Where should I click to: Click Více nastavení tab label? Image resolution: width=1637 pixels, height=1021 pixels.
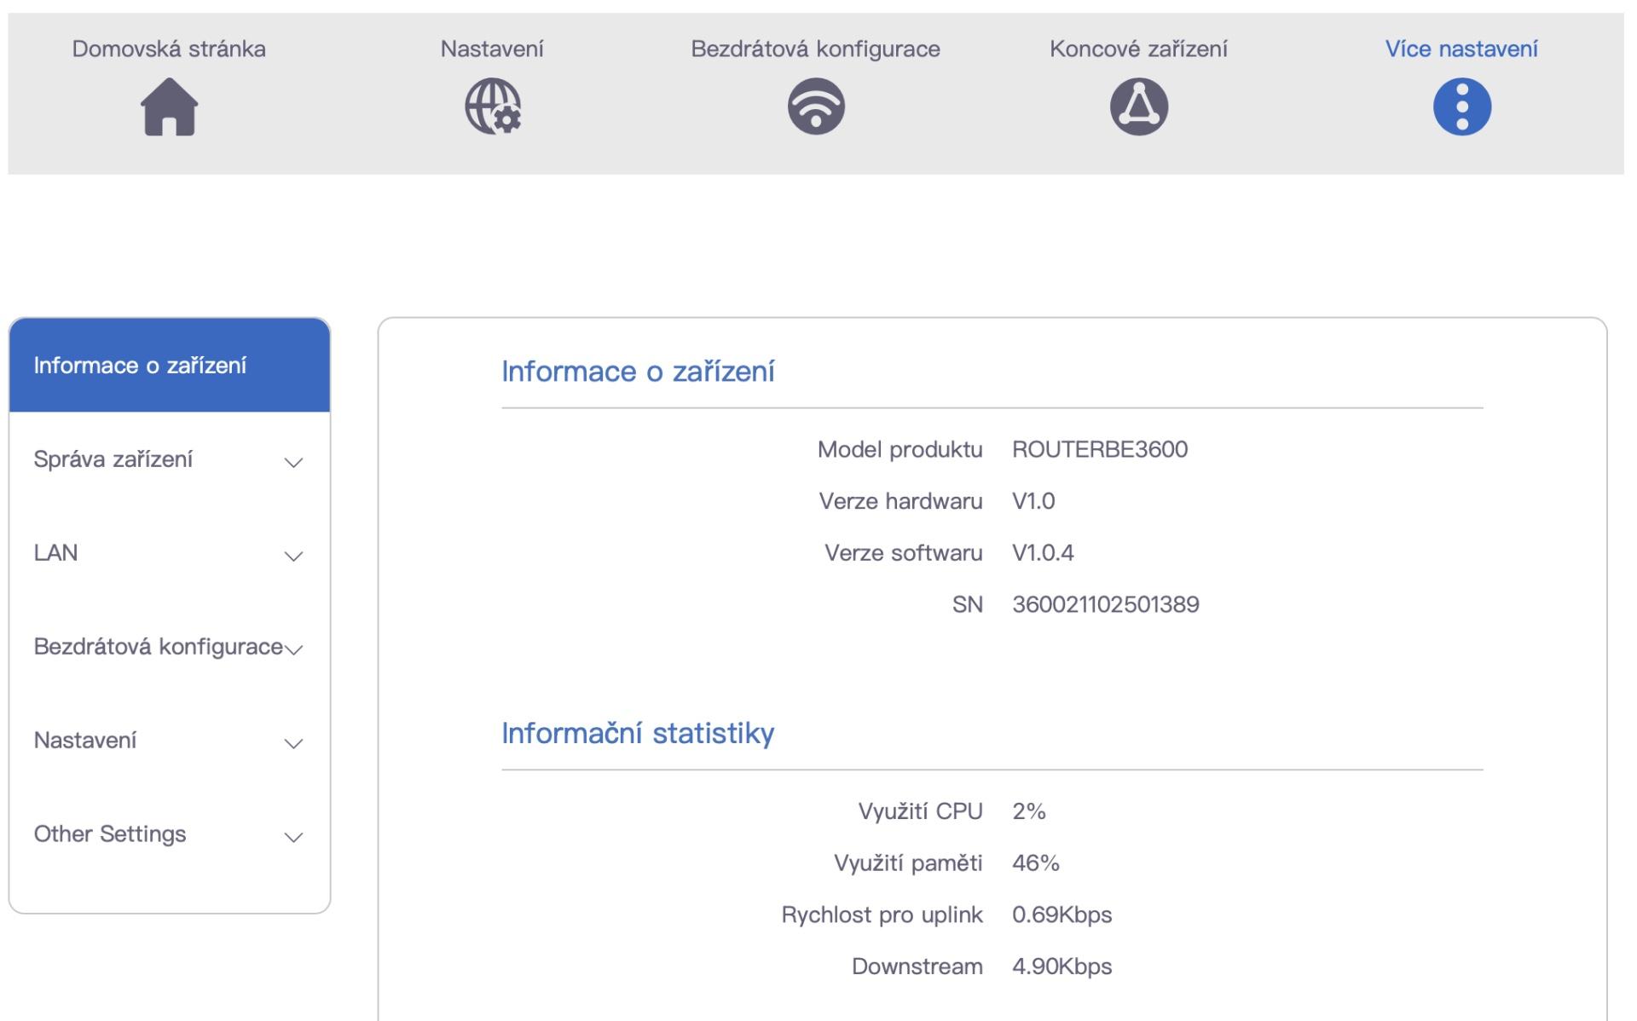(x=1461, y=49)
